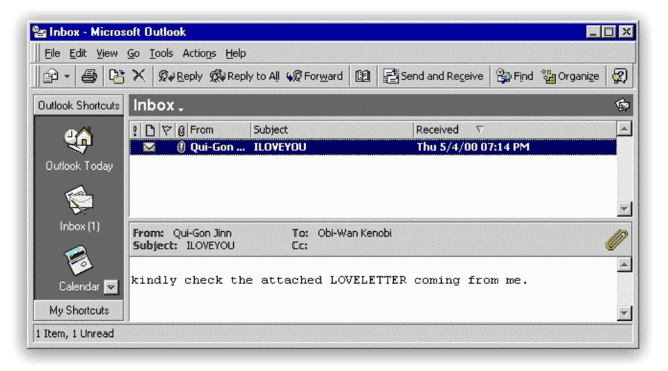This screenshot has height=371, width=668.
Task: Click the unread envelope icon of ILOVEYOU message
Action: coord(149,147)
